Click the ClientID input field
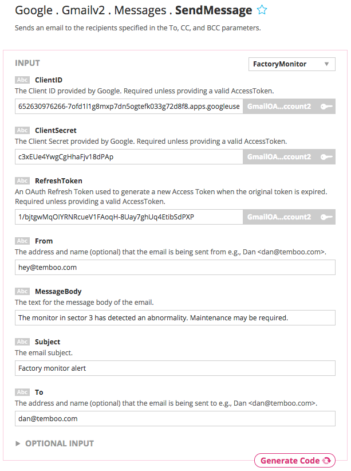The width and height of the screenshot is (351, 471). 129,106
